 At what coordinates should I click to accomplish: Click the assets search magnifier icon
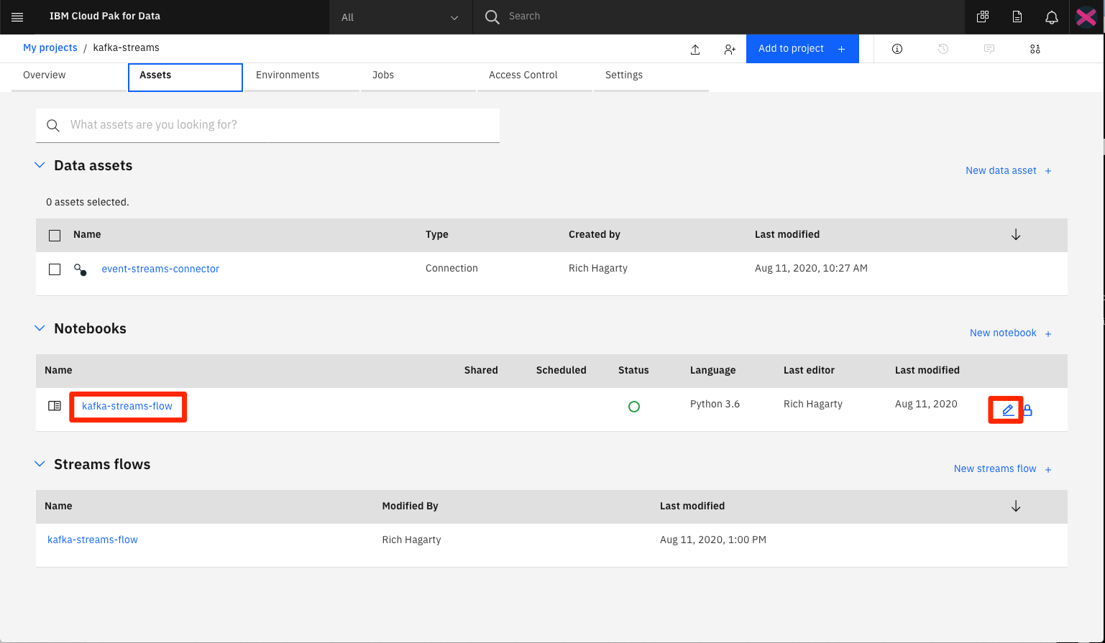(52, 125)
